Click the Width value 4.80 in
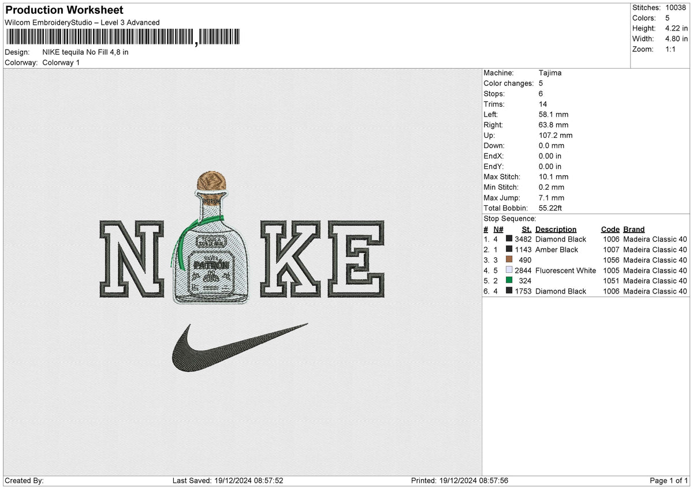 tap(676, 39)
